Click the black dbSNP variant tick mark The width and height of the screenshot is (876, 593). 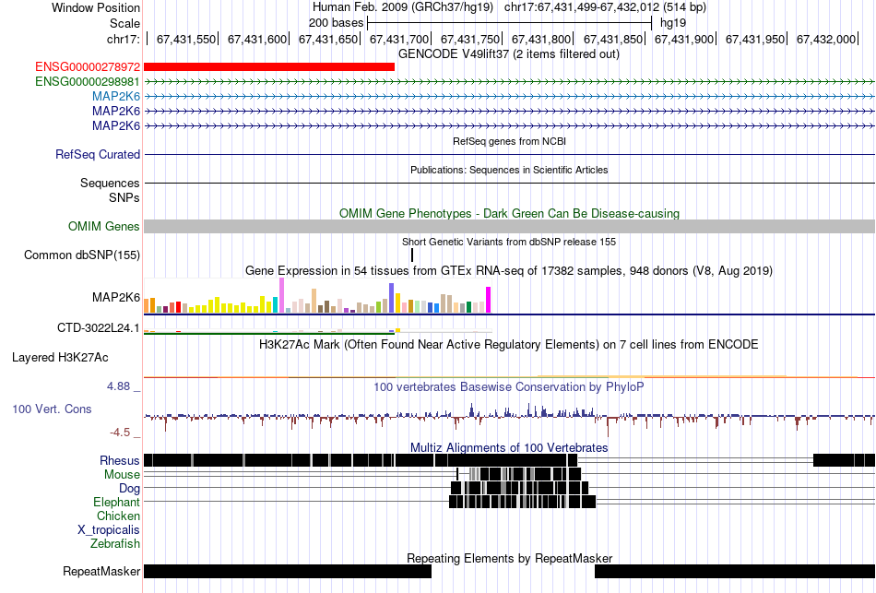[412, 255]
